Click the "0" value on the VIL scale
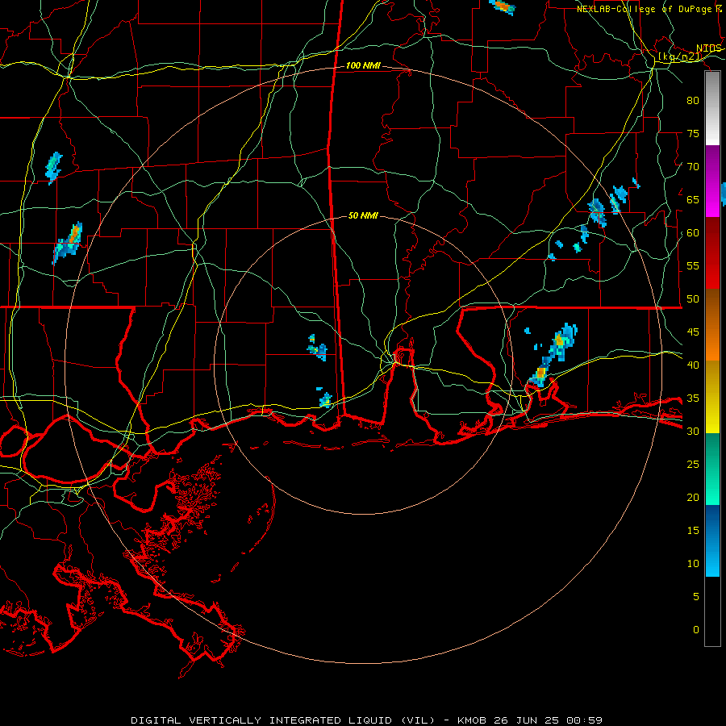 pyautogui.click(x=696, y=630)
